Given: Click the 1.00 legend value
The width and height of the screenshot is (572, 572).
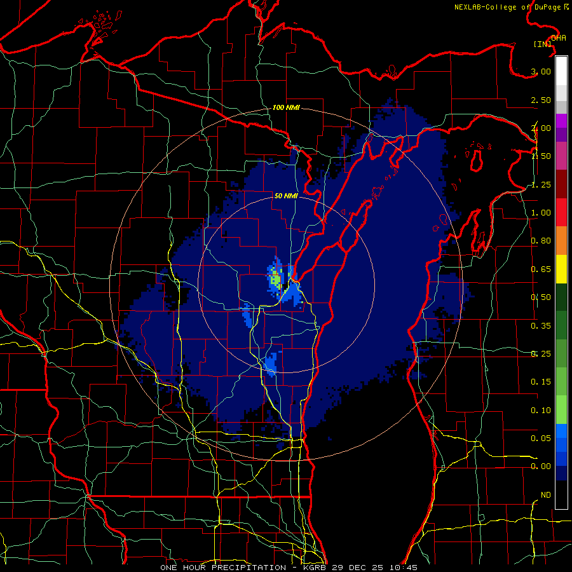Looking at the screenshot, I should pos(541,213).
